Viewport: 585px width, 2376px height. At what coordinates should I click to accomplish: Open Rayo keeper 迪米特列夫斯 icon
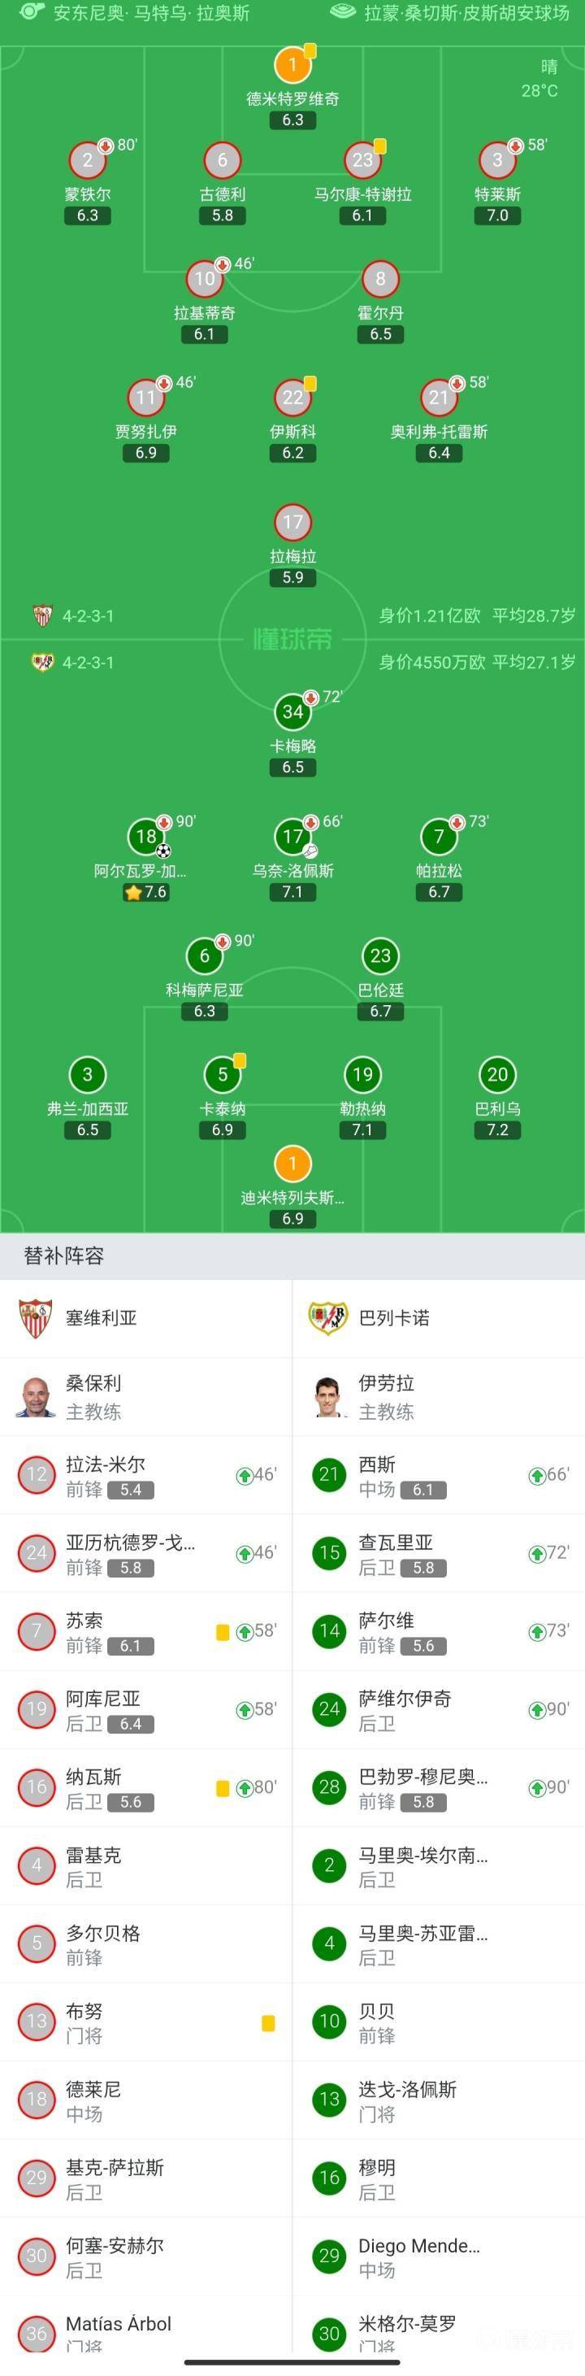(x=293, y=1163)
